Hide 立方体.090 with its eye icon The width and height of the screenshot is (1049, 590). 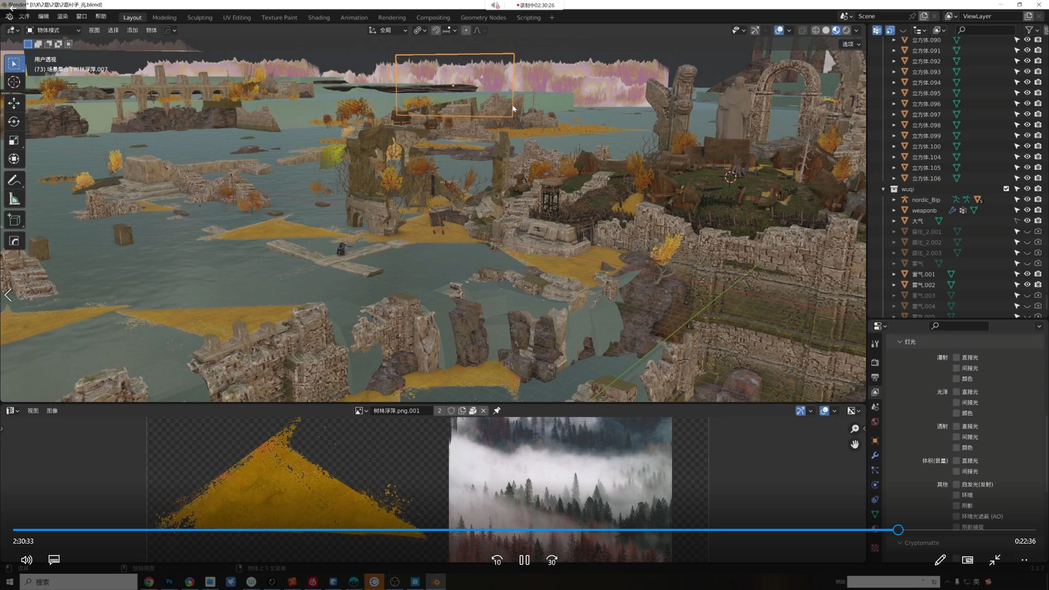pyautogui.click(x=1027, y=40)
